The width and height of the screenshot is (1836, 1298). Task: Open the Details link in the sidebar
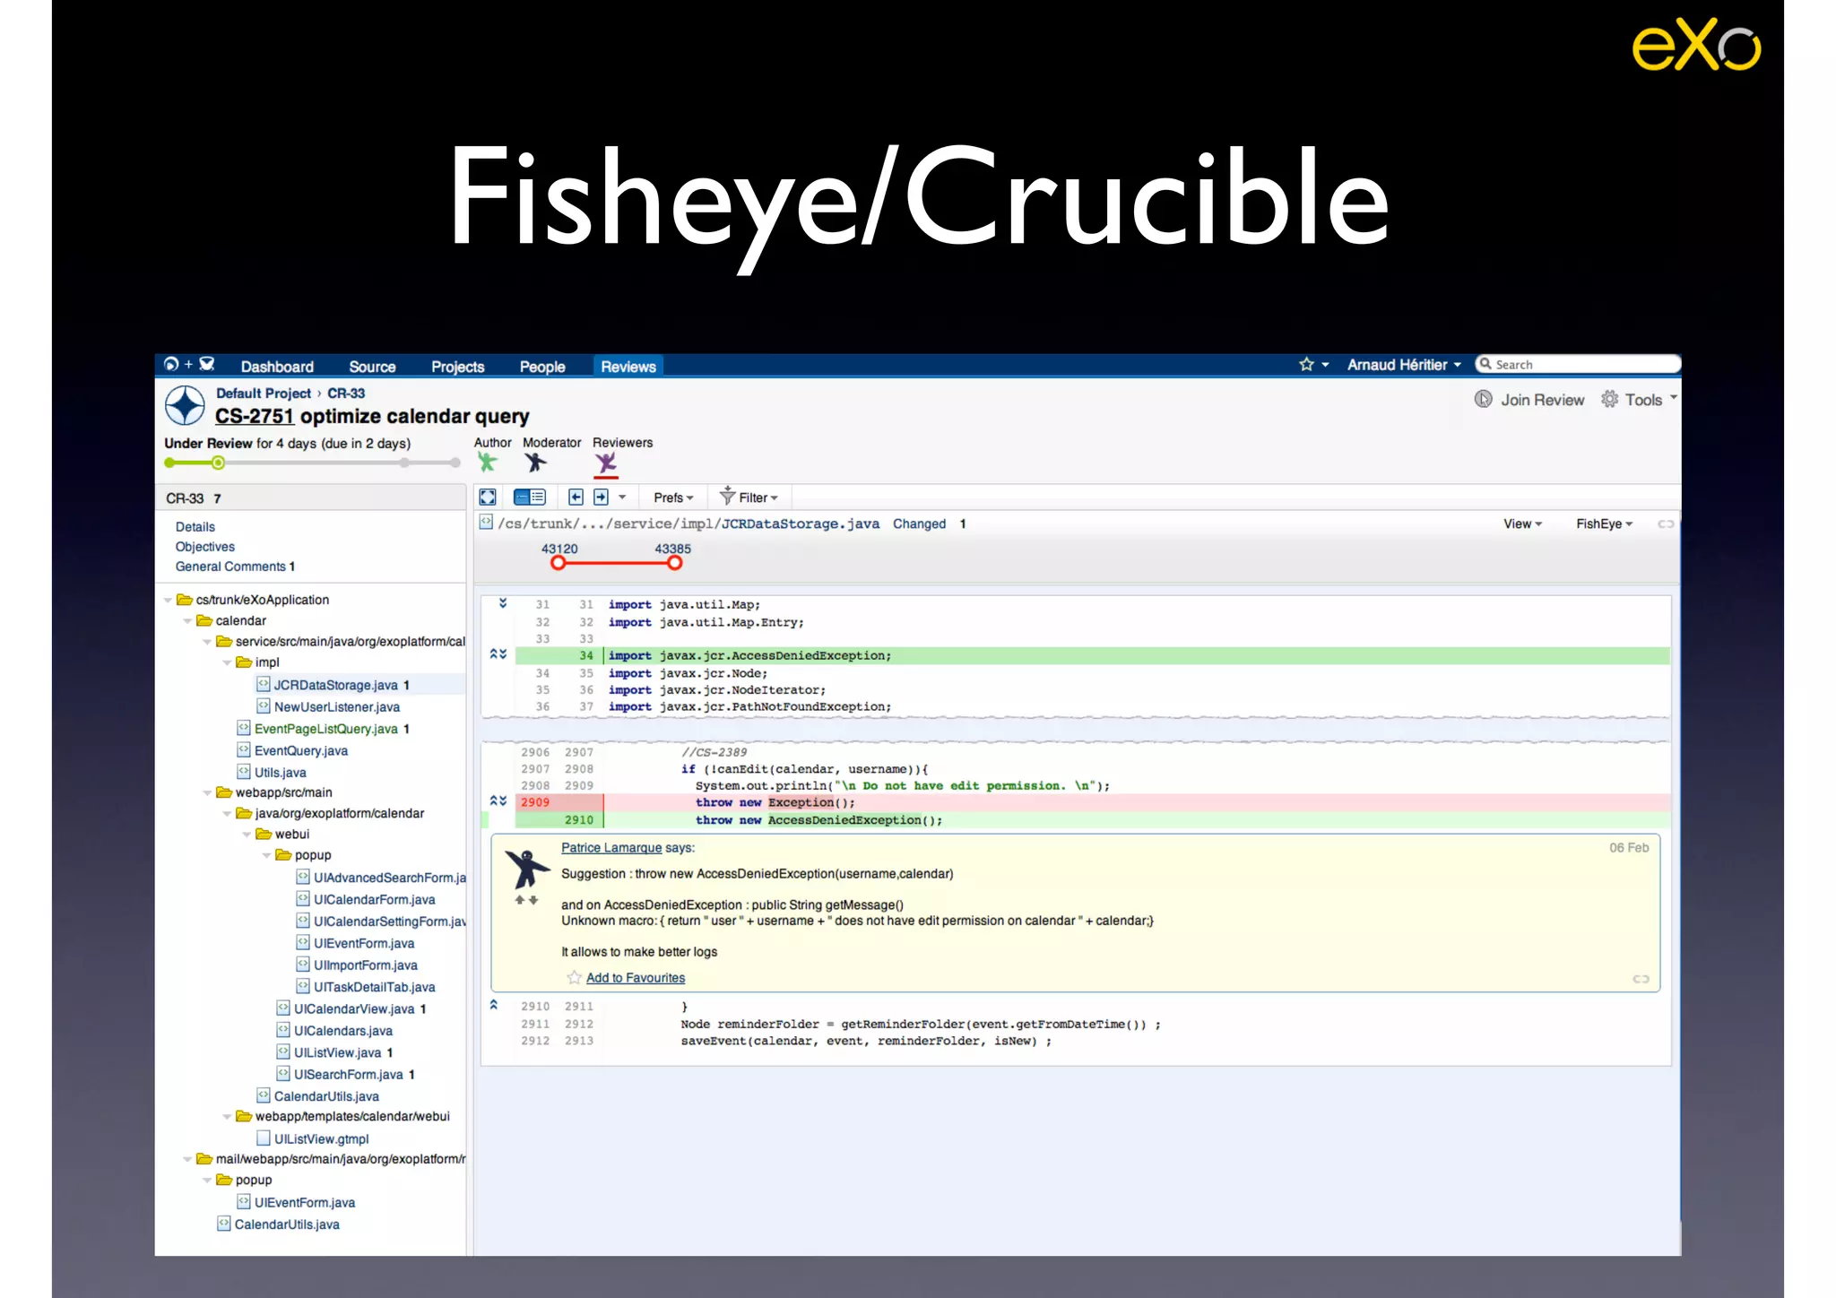195,527
